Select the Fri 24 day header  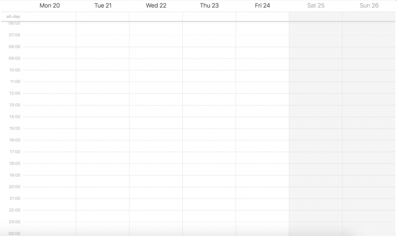coord(262,5)
